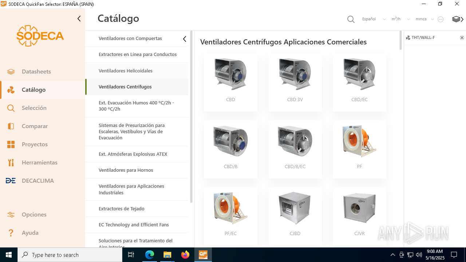466x262 pixels.
Task: Click the product grid scrollbar
Action: pos(401,40)
